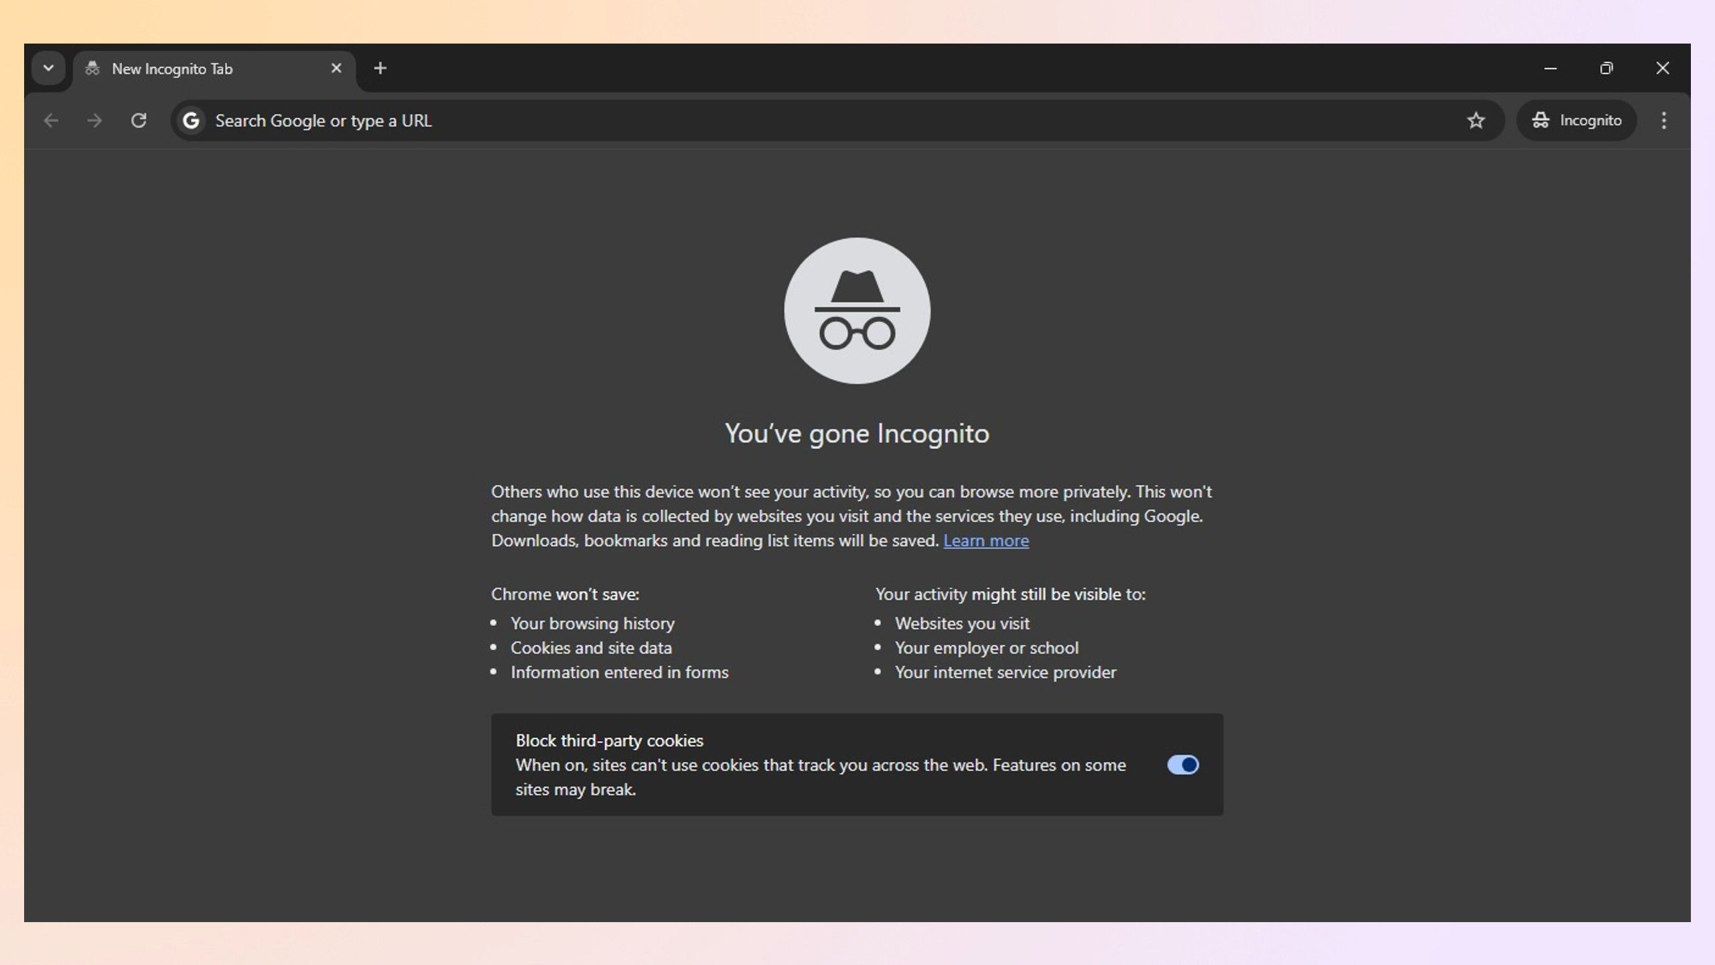The image size is (1715, 965).
Task: Click the new tab plus button
Action: 379,67
